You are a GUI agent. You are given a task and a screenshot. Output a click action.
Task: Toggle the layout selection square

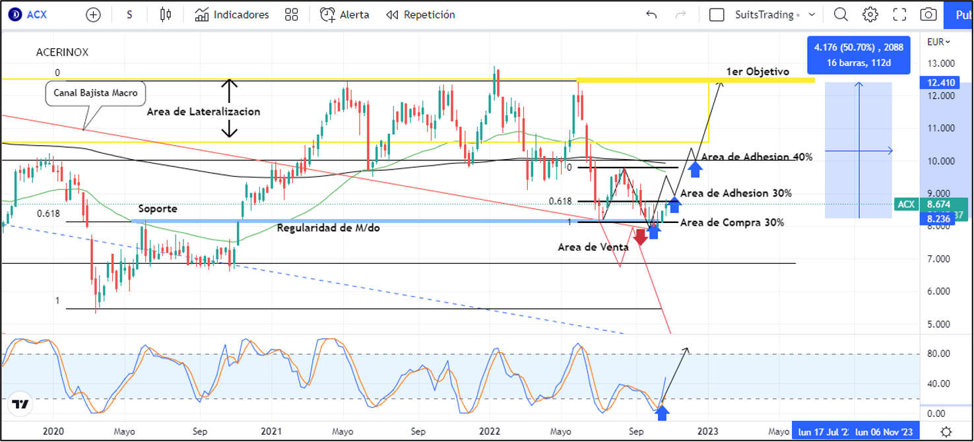[717, 15]
